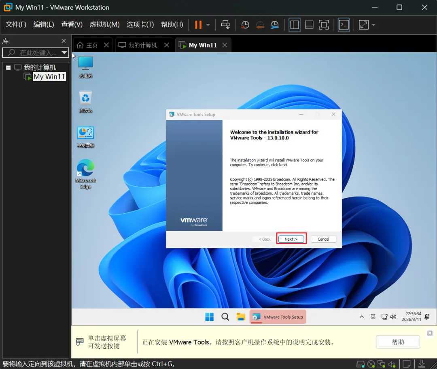Open the Windows Start menu in guest

coord(209,317)
